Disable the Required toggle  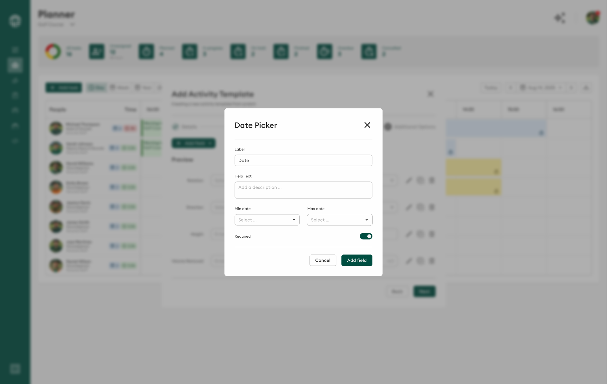[366, 236]
